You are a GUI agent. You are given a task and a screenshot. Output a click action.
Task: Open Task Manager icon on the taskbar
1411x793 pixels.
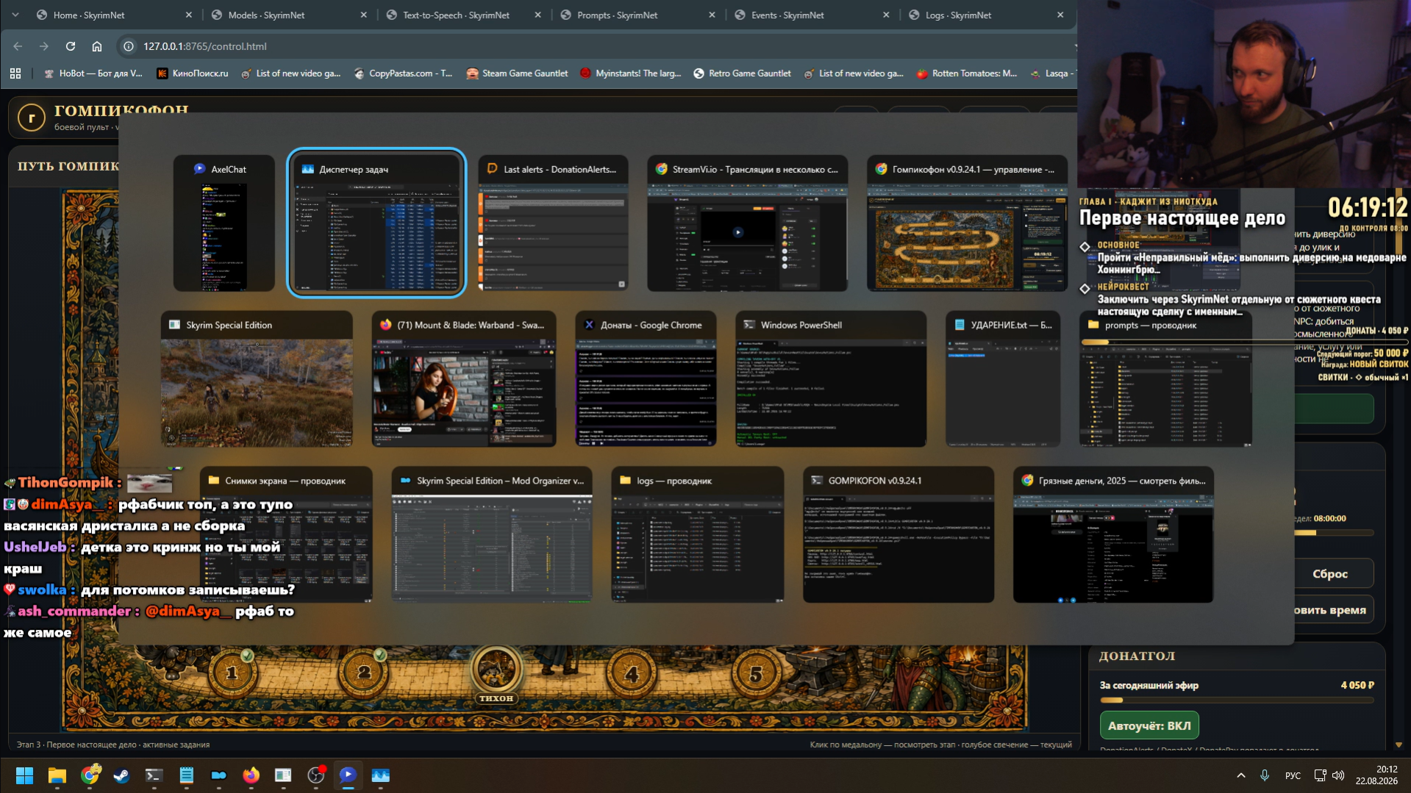pos(380,775)
